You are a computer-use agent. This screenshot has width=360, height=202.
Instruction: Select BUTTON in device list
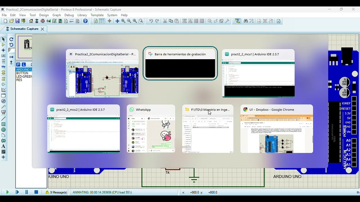coord(22,73)
